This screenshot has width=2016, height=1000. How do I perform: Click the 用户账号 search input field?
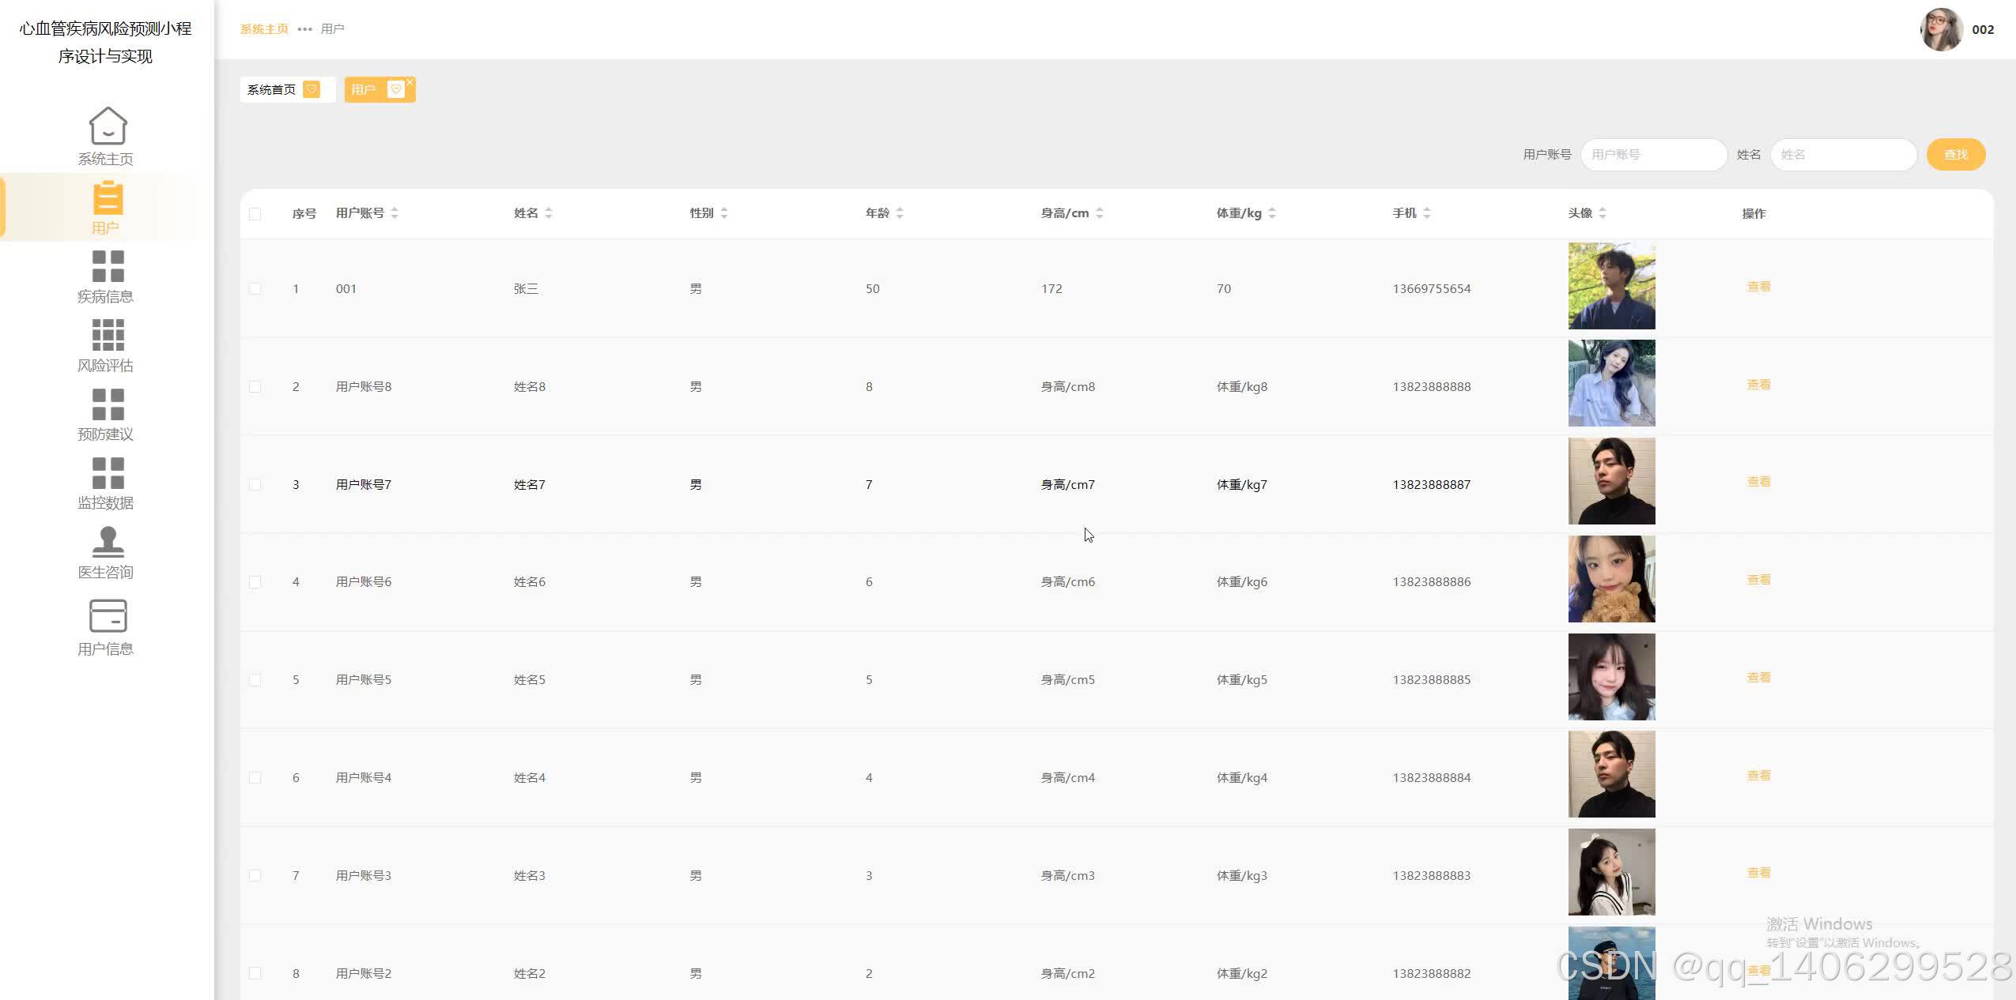pos(1653,154)
